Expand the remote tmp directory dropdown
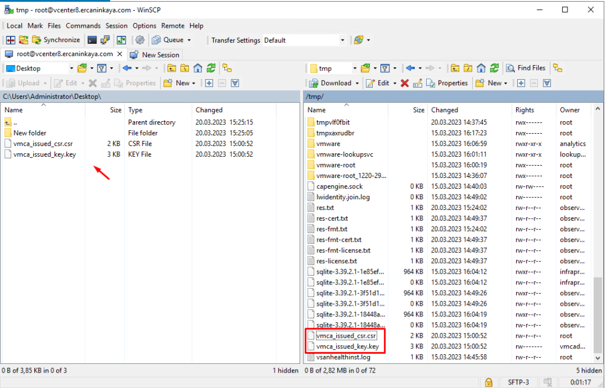The image size is (606, 388). pos(354,69)
